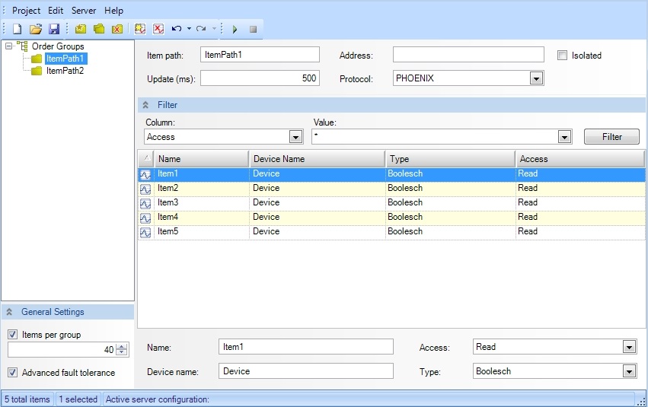Click the Filter button
This screenshot has height=407, width=648.
(611, 137)
